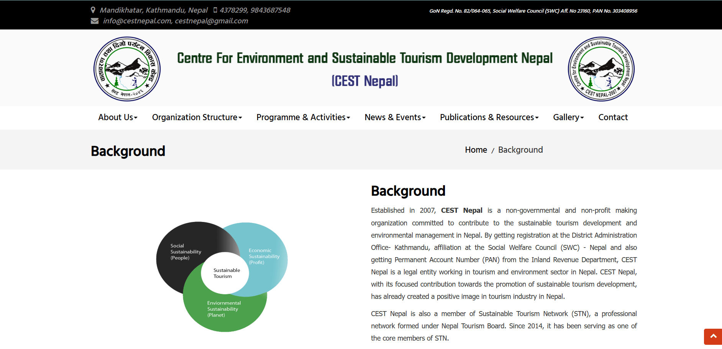Open Organization Structure dropdown

coord(197,117)
